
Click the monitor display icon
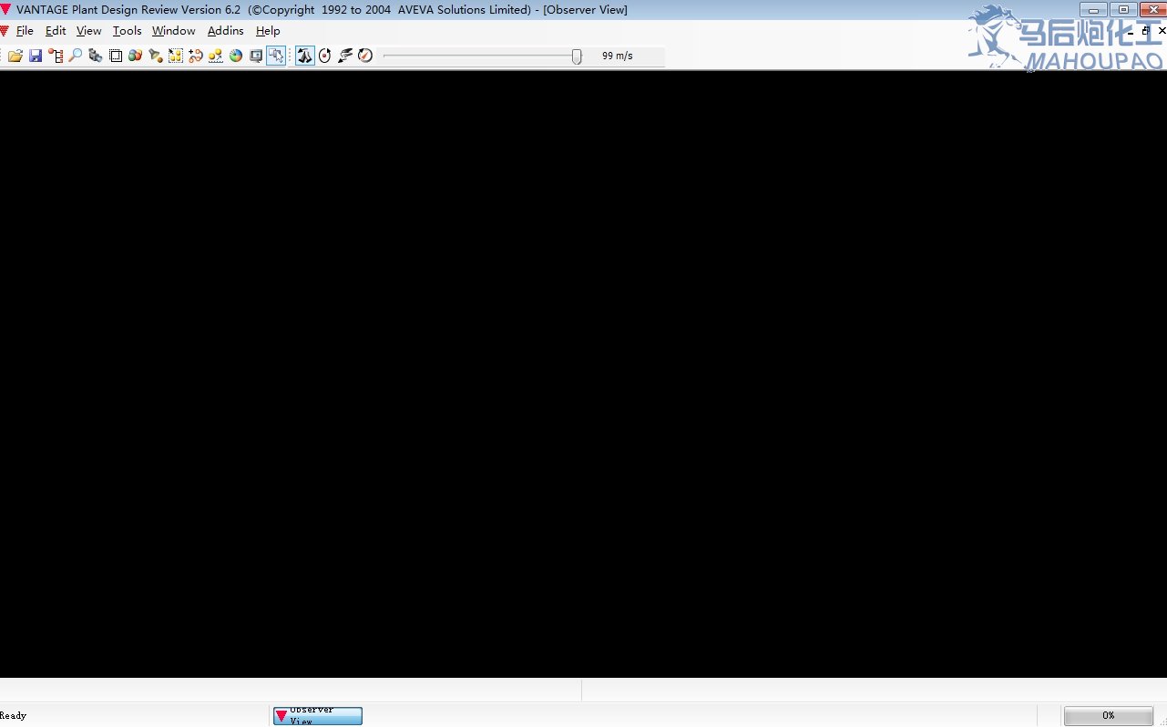point(256,56)
